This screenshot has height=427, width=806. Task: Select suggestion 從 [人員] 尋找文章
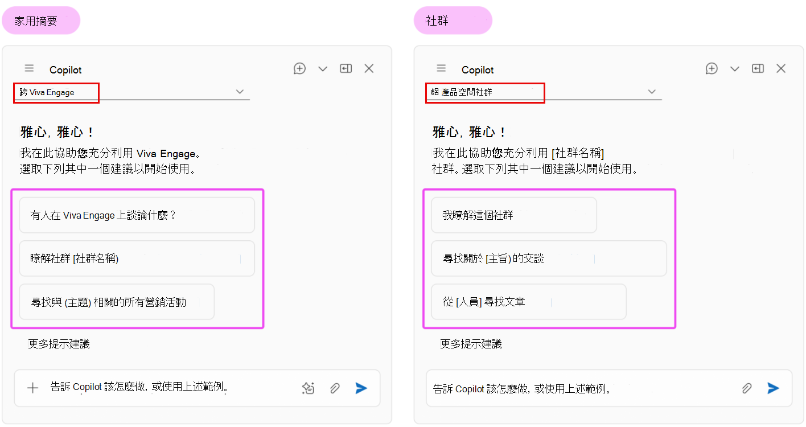pyautogui.click(x=529, y=302)
